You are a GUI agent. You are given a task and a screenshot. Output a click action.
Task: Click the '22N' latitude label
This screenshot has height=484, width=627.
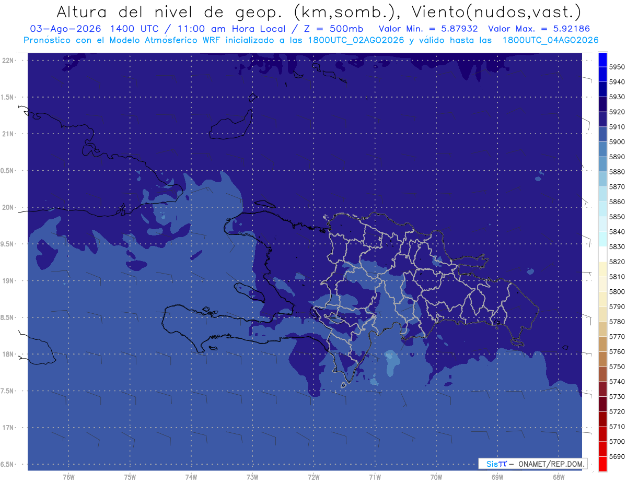pyautogui.click(x=9, y=61)
